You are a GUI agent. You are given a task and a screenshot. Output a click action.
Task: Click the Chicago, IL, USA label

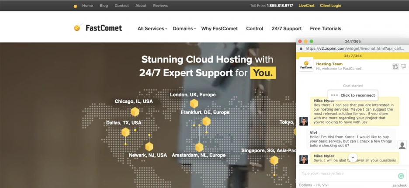[x=134, y=101]
